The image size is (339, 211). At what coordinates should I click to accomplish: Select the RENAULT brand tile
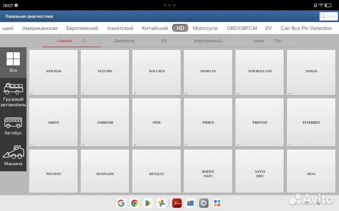point(157,173)
